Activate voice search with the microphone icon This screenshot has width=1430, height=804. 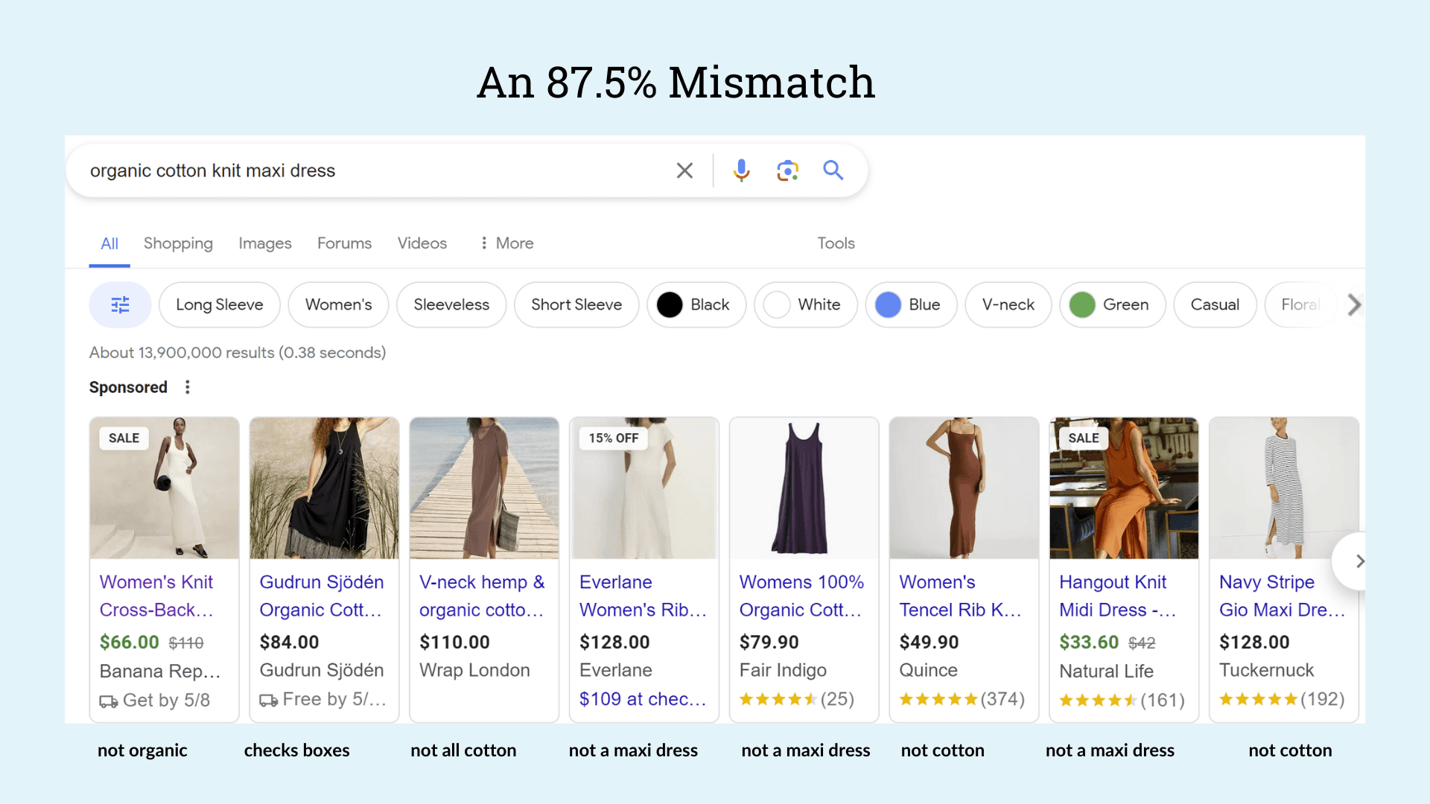coord(741,170)
